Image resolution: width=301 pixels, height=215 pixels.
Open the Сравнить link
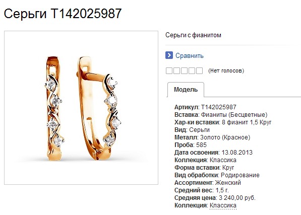pyautogui.click(x=190, y=55)
